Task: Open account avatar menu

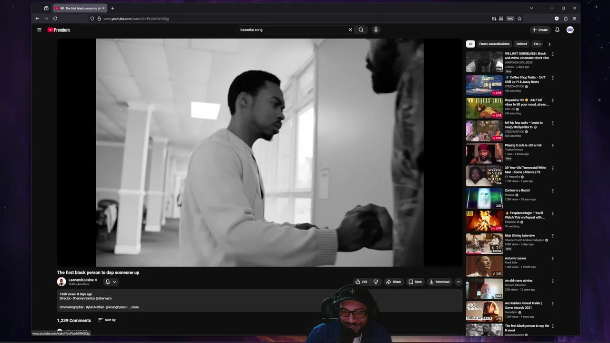Action: [570, 30]
